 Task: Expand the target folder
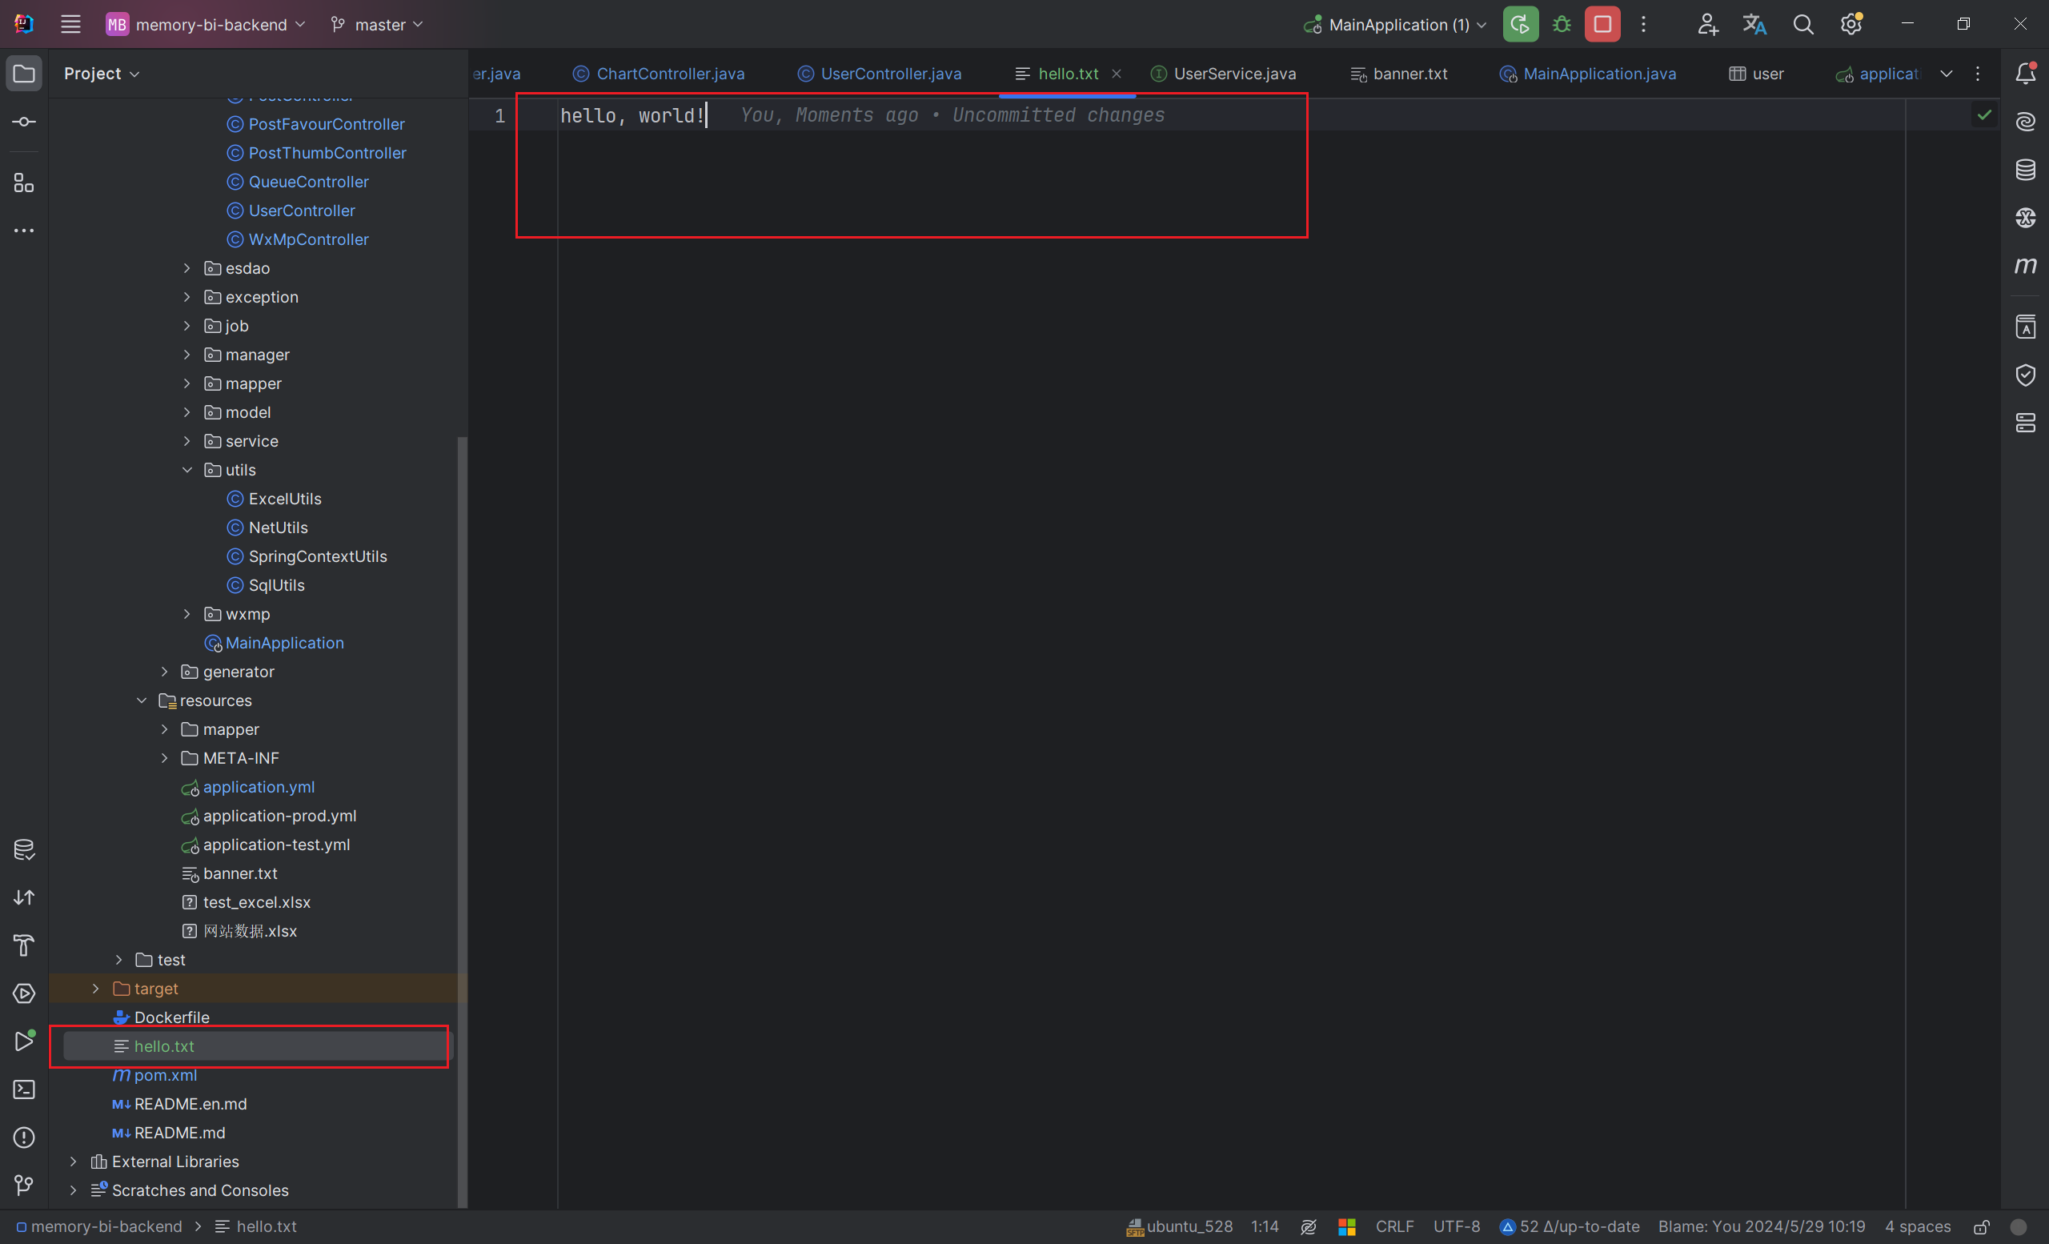click(95, 989)
